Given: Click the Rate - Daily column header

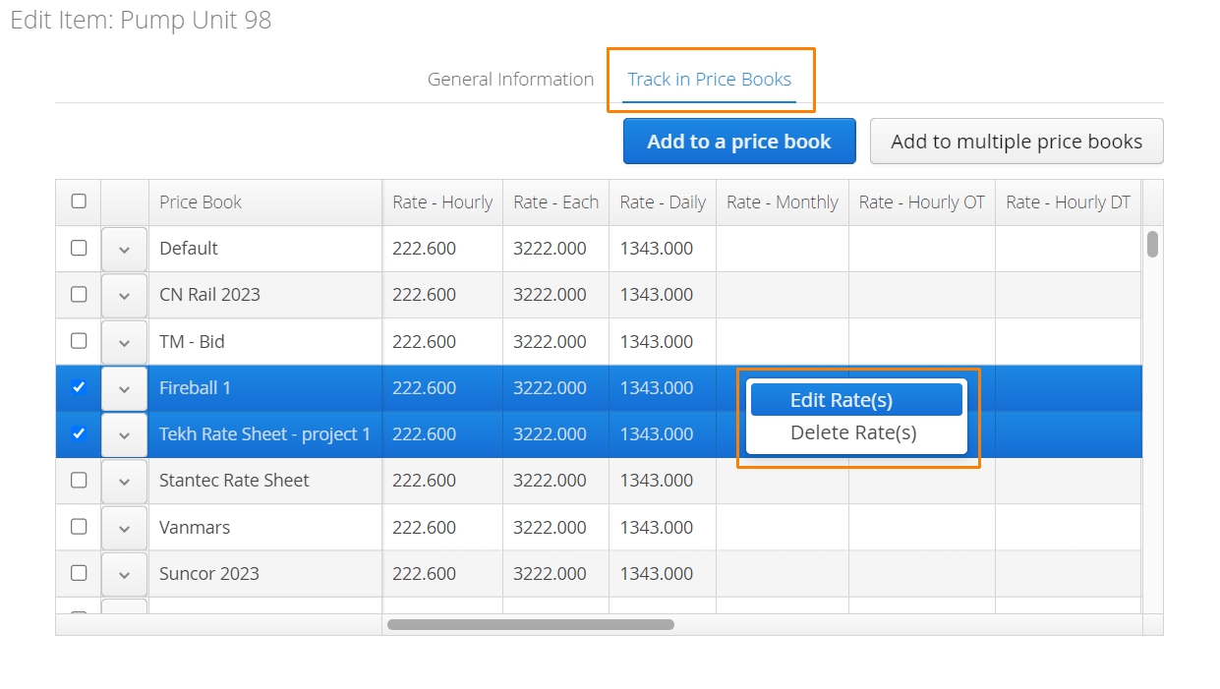Looking at the screenshot, I should 663,202.
